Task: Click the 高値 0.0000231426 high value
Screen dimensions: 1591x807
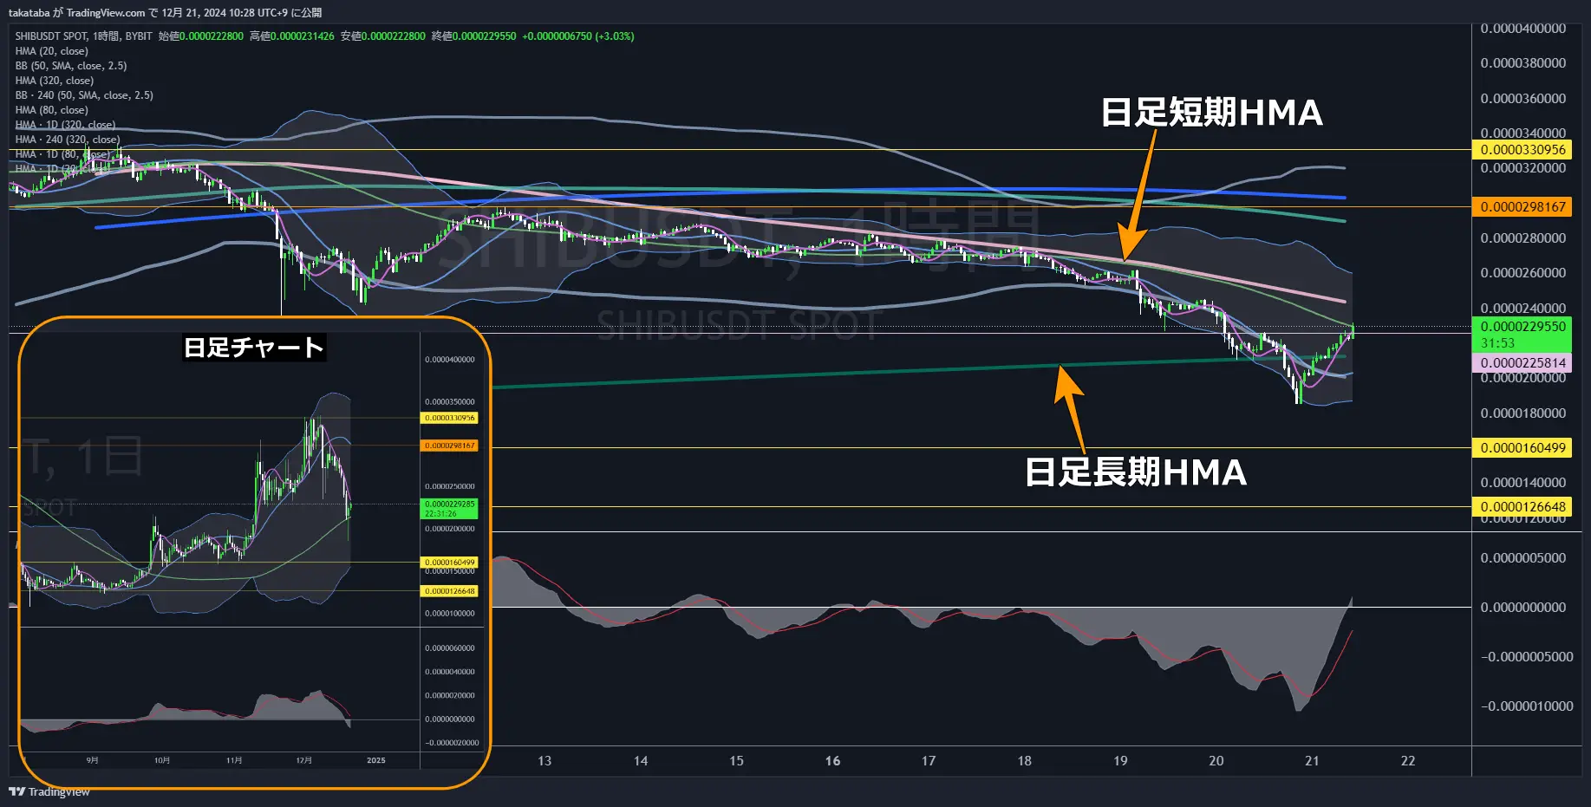Action: 292,36
